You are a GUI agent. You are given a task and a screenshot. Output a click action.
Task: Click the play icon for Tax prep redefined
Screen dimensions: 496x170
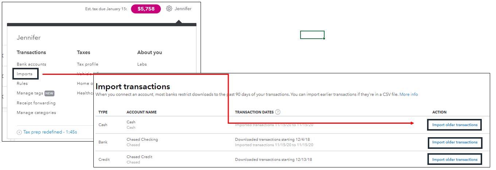point(19,132)
